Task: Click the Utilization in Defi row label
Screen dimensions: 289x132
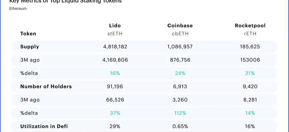Action: pyautogui.click(x=44, y=126)
